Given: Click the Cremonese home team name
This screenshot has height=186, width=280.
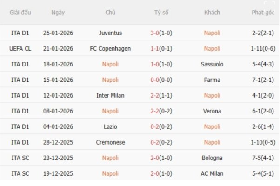Looking at the screenshot, I should 110,142.
